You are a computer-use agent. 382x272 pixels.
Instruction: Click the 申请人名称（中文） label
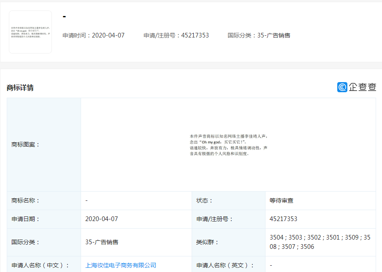coord(40,265)
